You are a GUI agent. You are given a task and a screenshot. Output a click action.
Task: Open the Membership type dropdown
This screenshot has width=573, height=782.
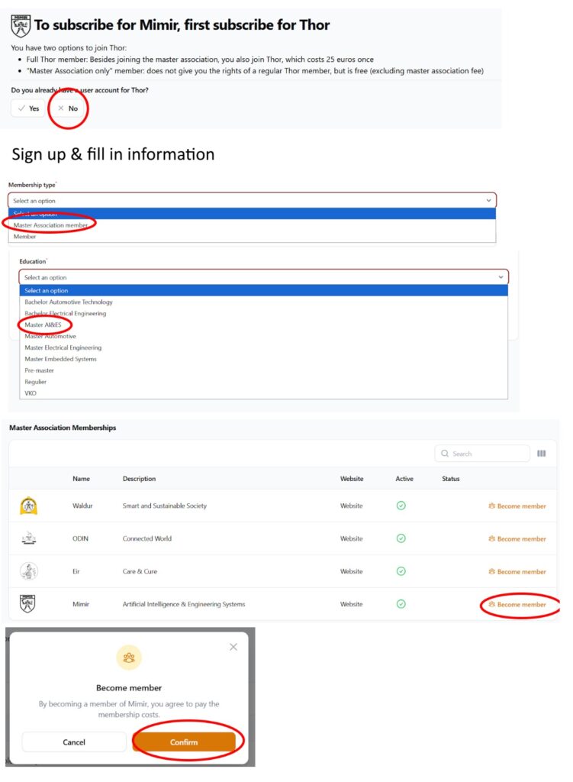(252, 201)
